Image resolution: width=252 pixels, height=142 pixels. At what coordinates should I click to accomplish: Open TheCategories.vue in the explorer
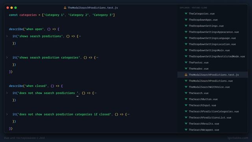(x=202, y=14)
